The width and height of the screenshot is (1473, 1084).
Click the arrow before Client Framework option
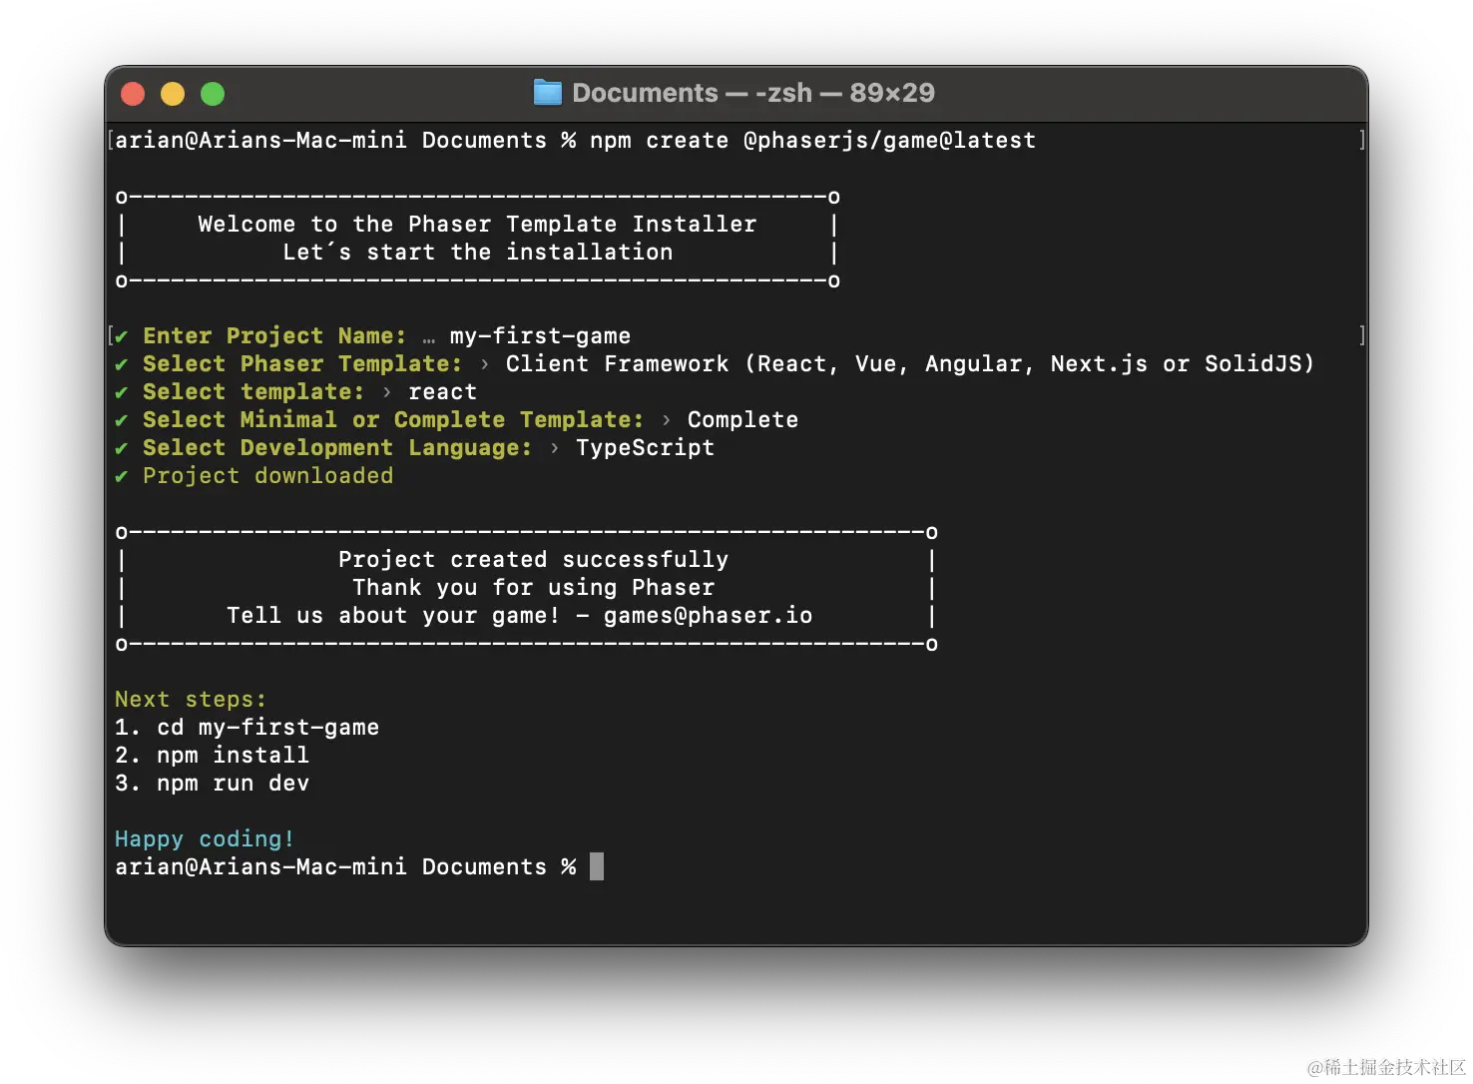point(484,364)
